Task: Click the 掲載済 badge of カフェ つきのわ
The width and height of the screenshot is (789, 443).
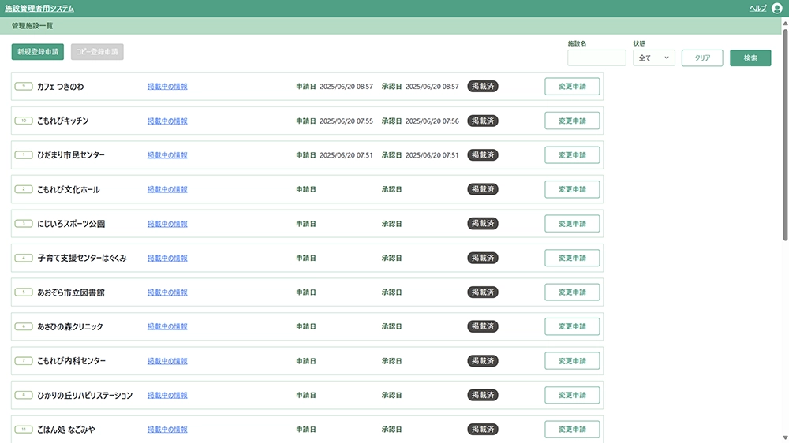Action: 483,87
